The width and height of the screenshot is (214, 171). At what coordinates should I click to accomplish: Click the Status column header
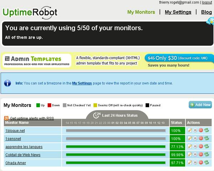177,123
